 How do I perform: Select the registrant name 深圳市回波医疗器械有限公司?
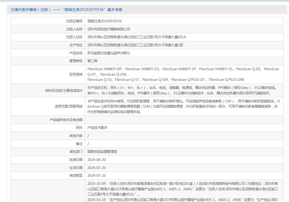coord(109,29)
